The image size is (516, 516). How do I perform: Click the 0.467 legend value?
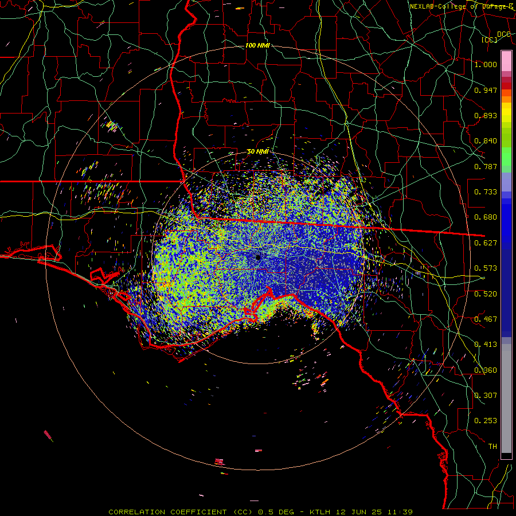[x=486, y=319]
